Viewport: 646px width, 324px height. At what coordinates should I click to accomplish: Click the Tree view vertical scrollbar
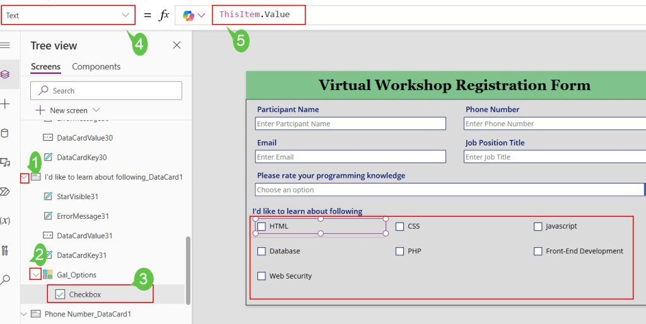[188, 270]
